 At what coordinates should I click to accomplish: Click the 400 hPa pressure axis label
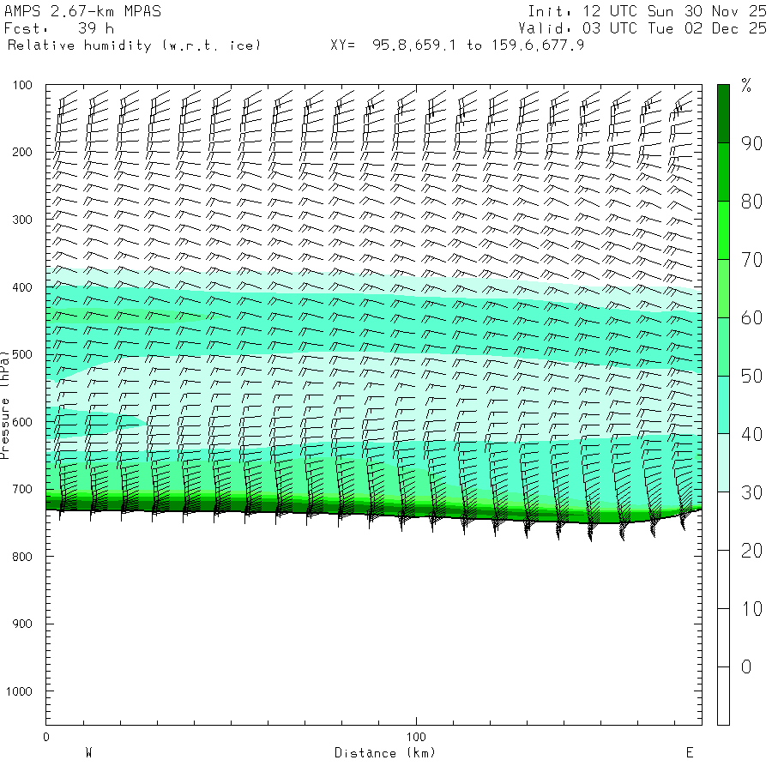coord(22,287)
